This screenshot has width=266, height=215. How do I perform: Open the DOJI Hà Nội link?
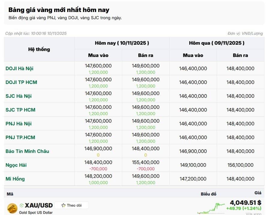click(19, 68)
